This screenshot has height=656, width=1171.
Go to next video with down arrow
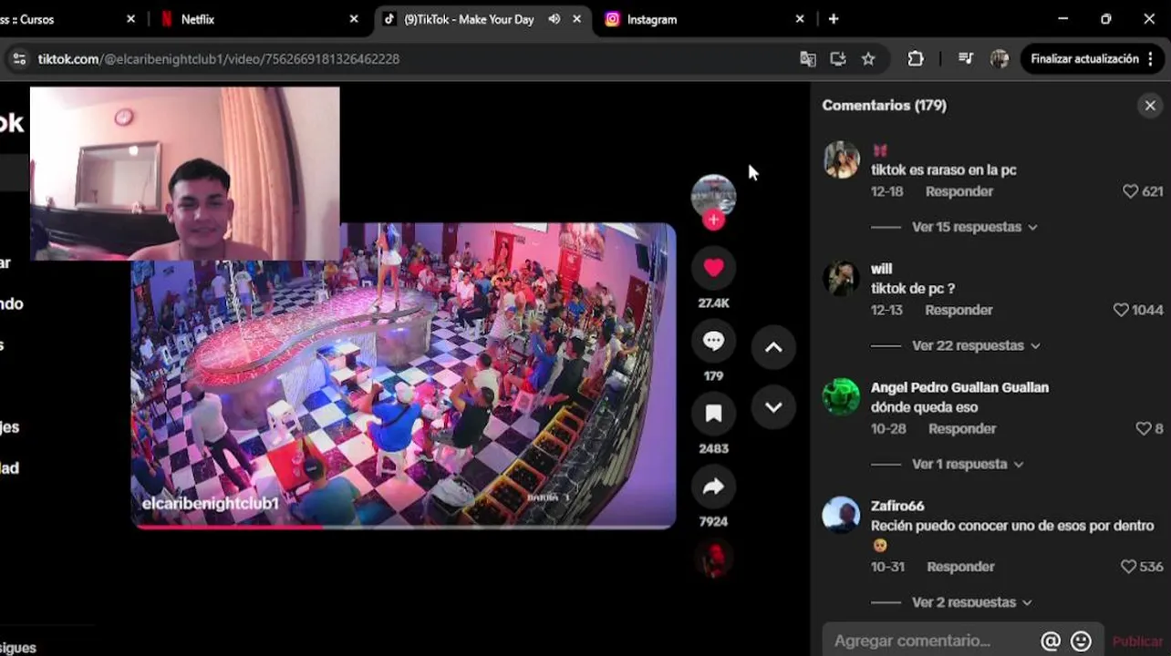[x=773, y=407]
